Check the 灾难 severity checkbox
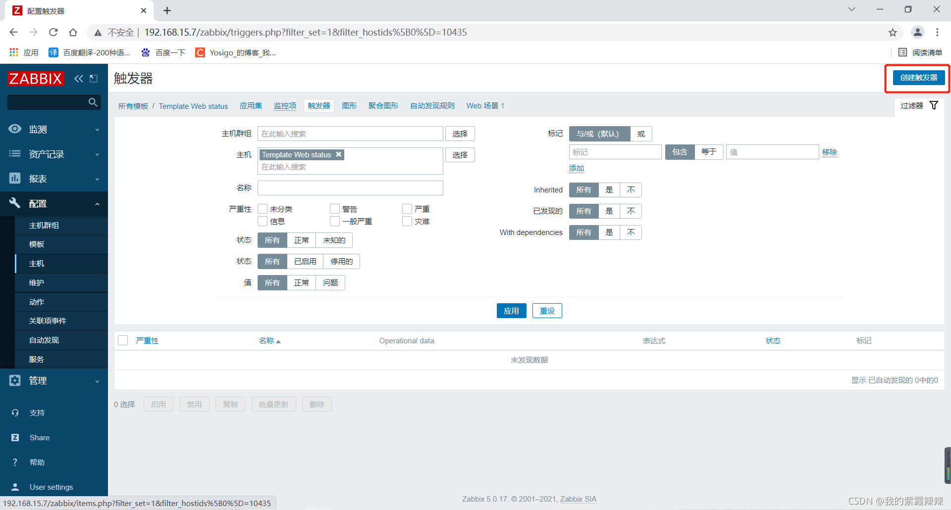 (x=408, y=221)
